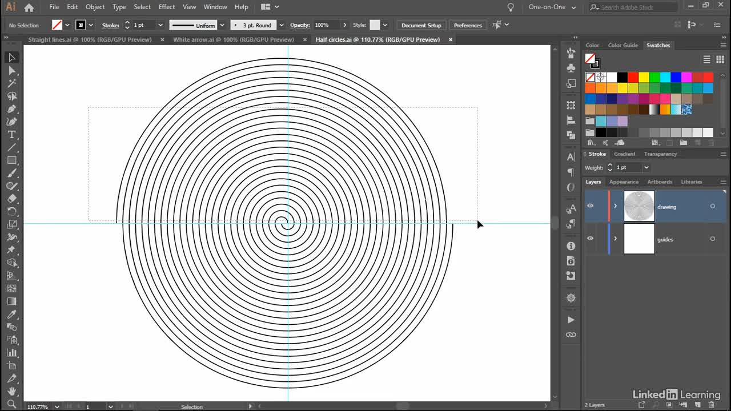
Task: Pick the yellow swatch in Swatches panel
Action: [644, 77]
